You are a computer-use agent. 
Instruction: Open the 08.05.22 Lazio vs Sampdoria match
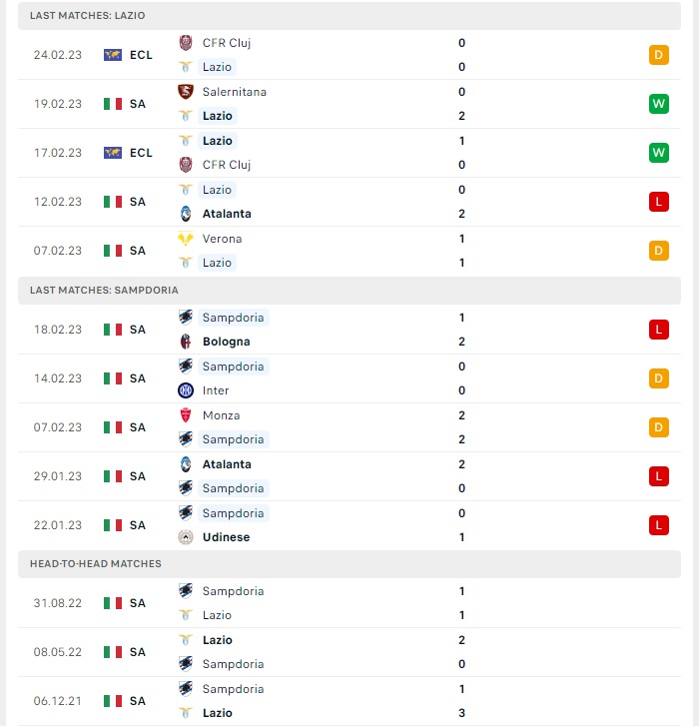click(x=349, y=652)
